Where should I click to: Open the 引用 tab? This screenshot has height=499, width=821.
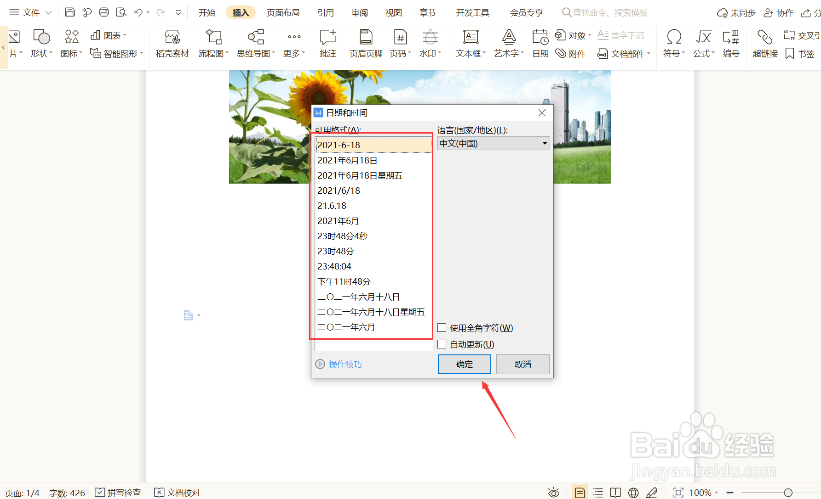326,12
